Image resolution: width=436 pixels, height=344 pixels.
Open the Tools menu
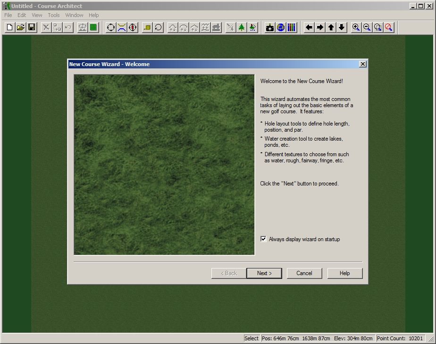click(54, 15)
